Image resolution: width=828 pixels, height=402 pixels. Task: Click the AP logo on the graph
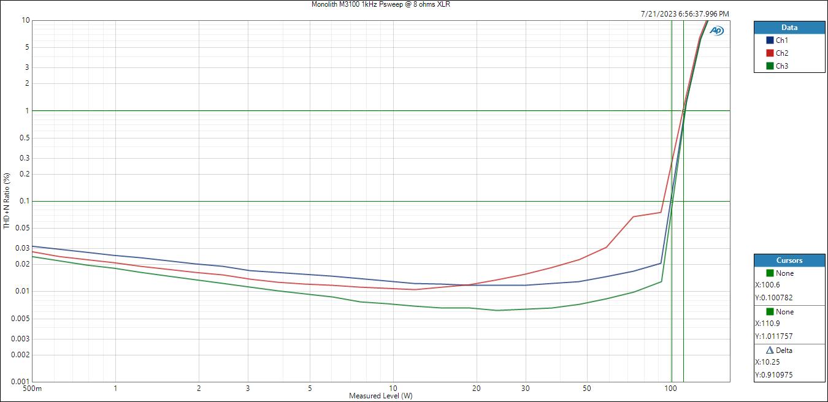tap(716, 31)
